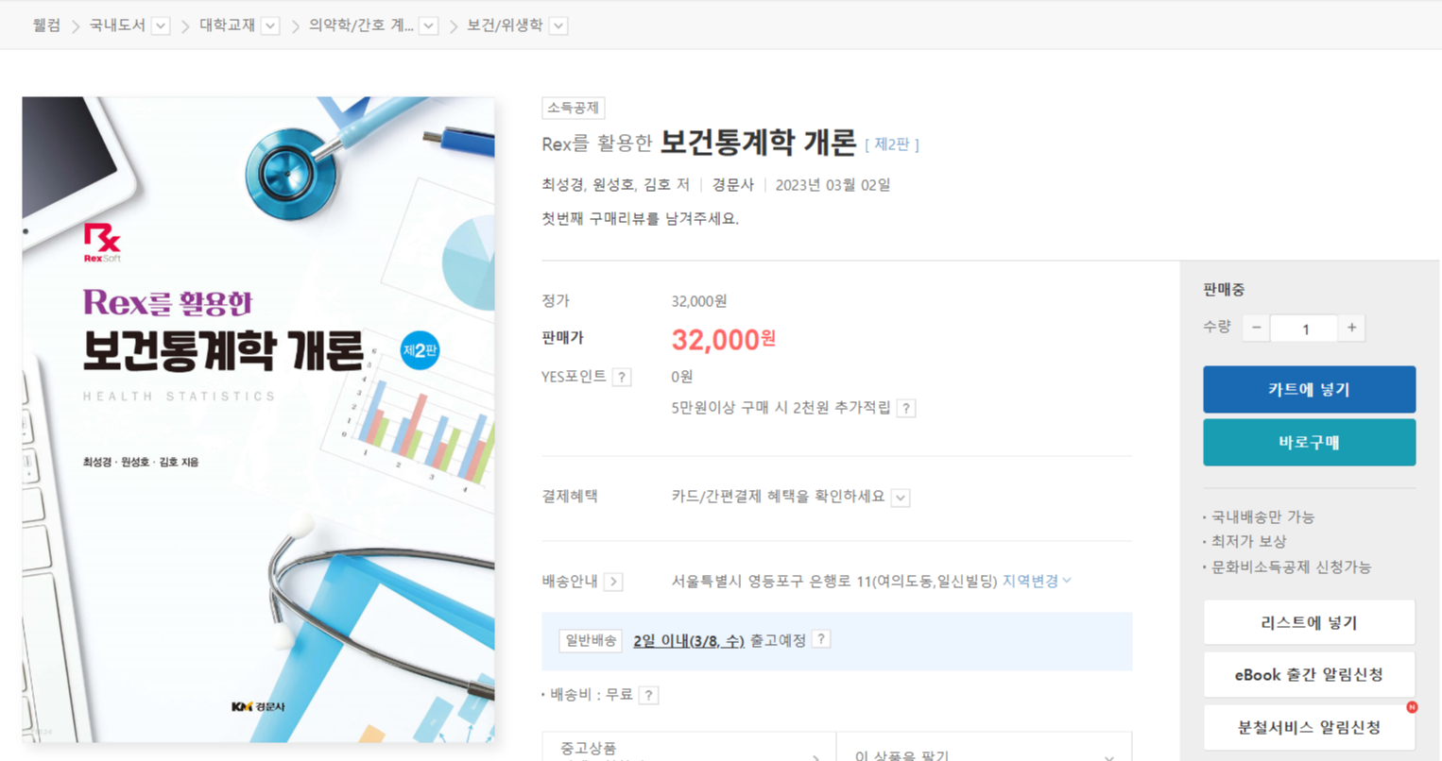Image resolution: width=1442 pixels, height=761 pixels.
Task: Click 리스트에 넣기 button
Action: click(1309, 622)
